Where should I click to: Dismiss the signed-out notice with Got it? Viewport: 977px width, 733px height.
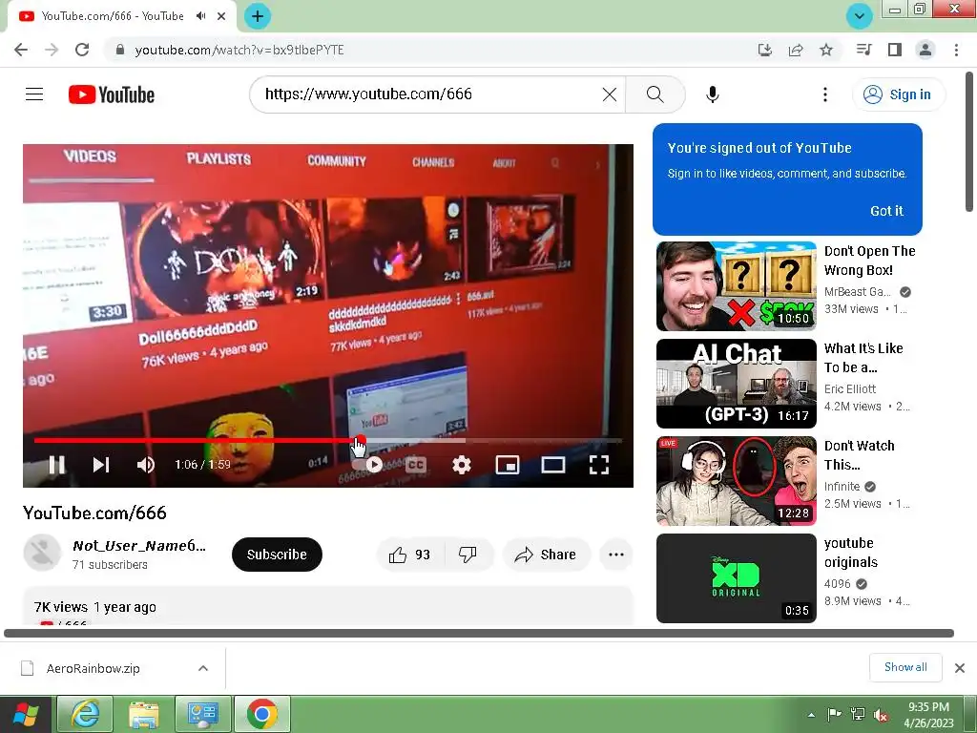coord(886,211)
